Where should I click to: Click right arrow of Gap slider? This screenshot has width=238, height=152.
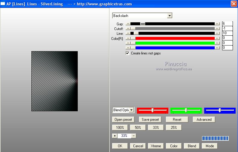tap(217, 24)
